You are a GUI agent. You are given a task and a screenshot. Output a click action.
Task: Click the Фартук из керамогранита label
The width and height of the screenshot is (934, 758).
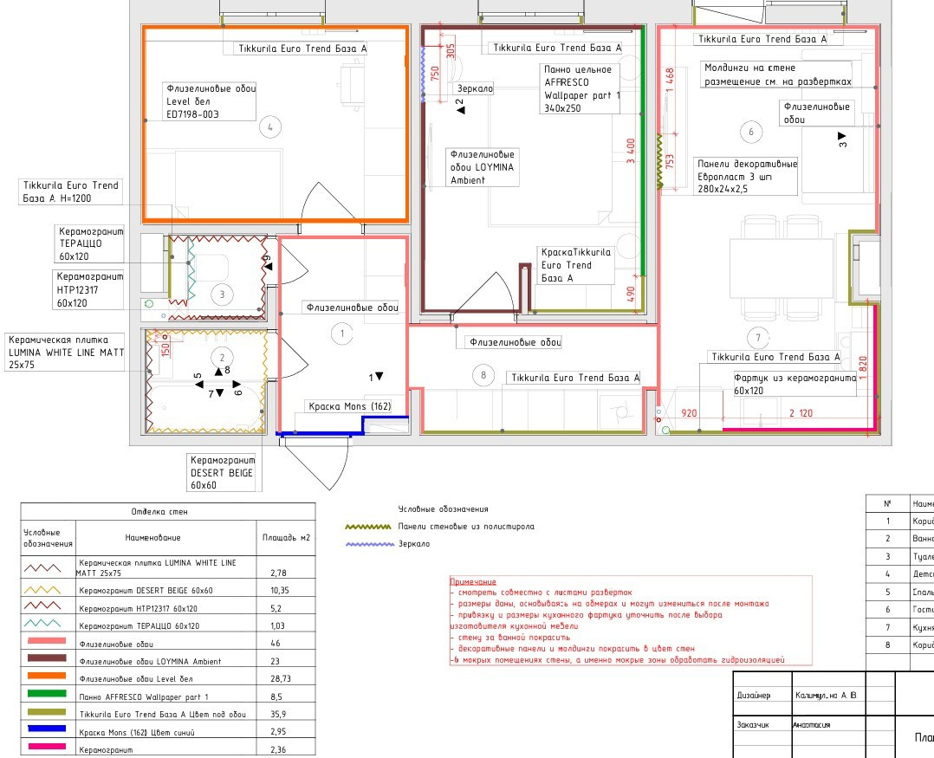click(795, 384)
